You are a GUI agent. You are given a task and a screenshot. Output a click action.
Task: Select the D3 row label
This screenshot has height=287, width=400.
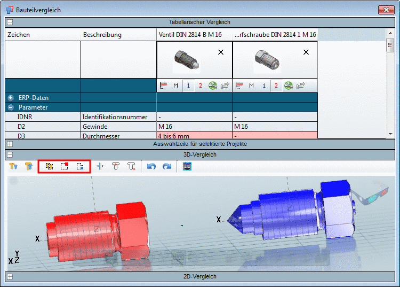(x=21, y=136)
